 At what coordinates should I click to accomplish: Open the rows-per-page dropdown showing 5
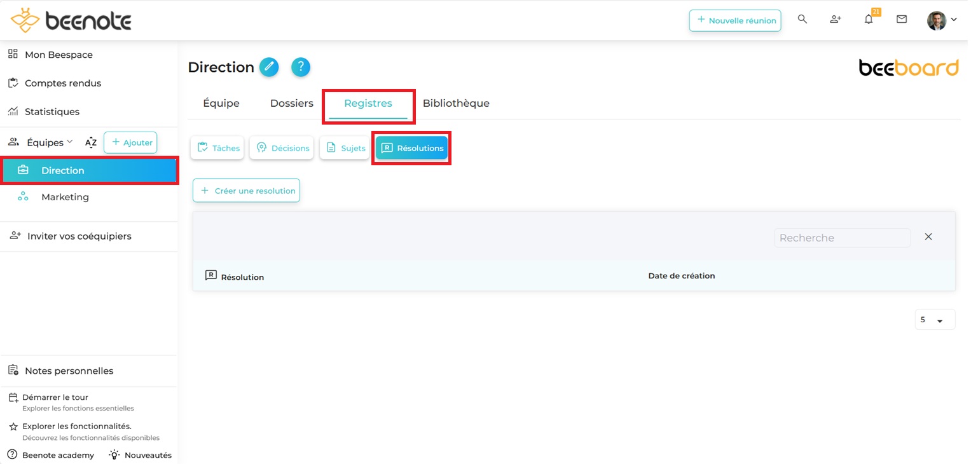(935, 320)
